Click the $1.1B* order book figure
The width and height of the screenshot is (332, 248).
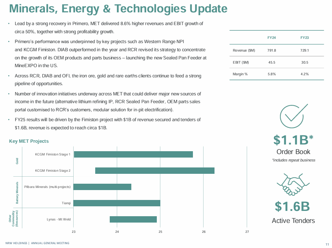click(x=293, y=140)
